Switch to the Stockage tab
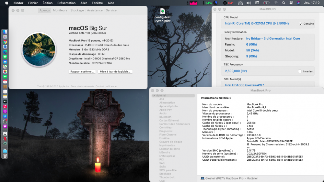Screen dimensions: 324x182 pos(77,10)
